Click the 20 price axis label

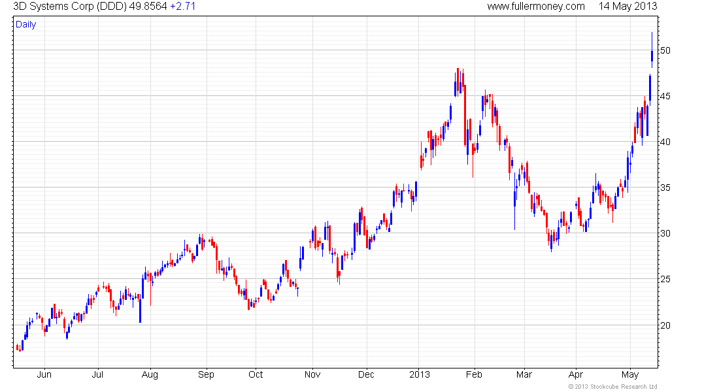click(x=665, y=325)
